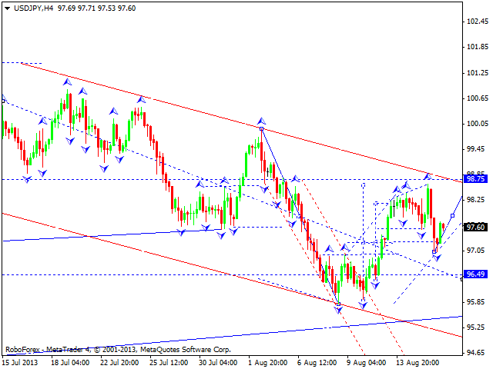Click the 101.85 price axis label
The height and width of the screenshot is (369, 493).
pos(478,47)
